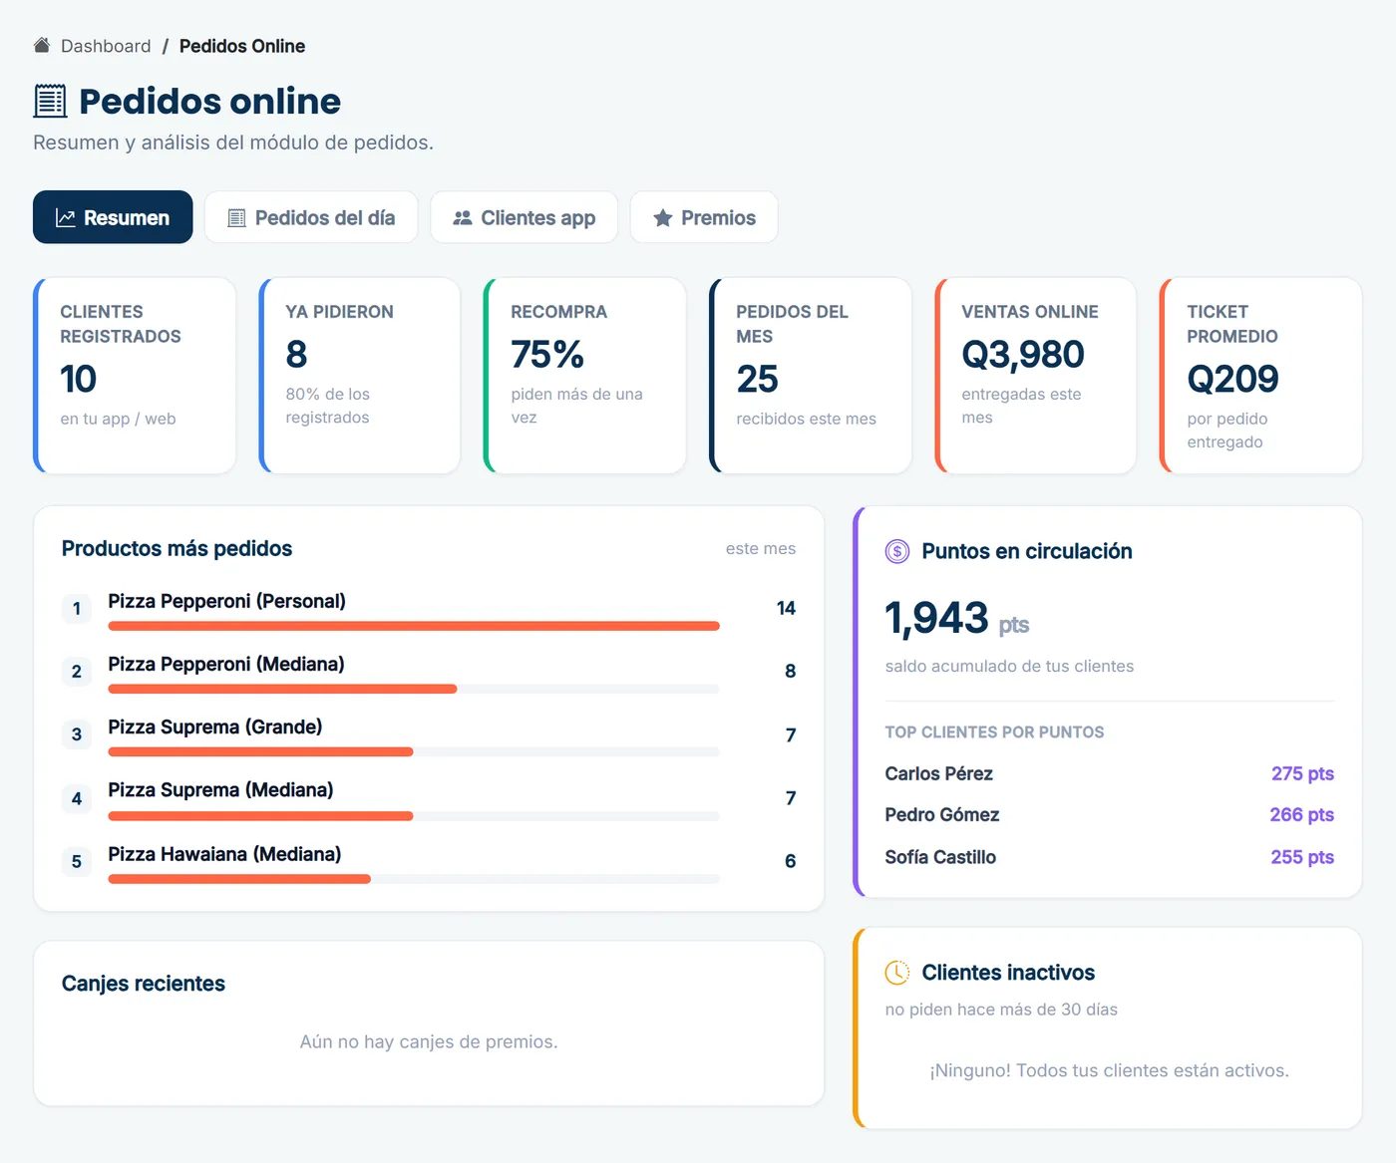
Task: Click the "este mes" label
Action: 761,548
